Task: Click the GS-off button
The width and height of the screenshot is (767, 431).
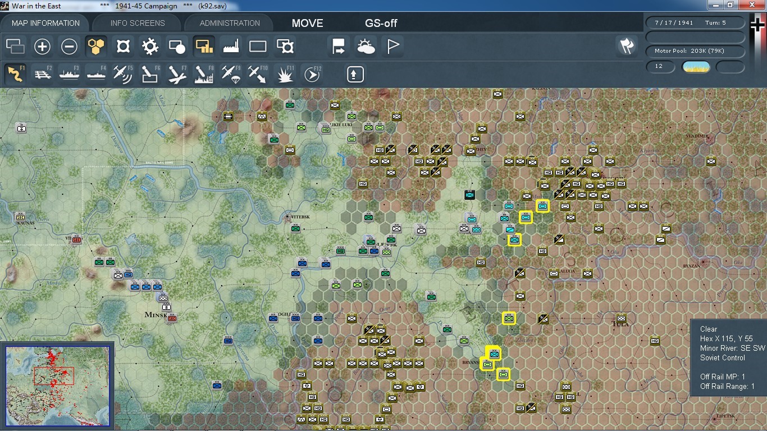Action: (x=381, y=23)
